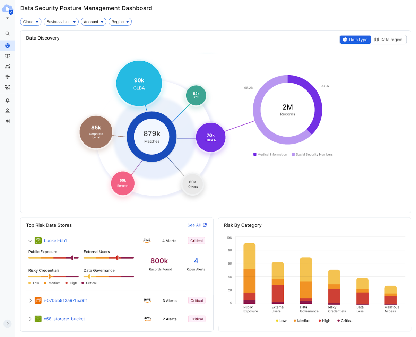416x337 pixels.
Task: Open the filter sliders icon in sidebar
Action: pos(7,77)
